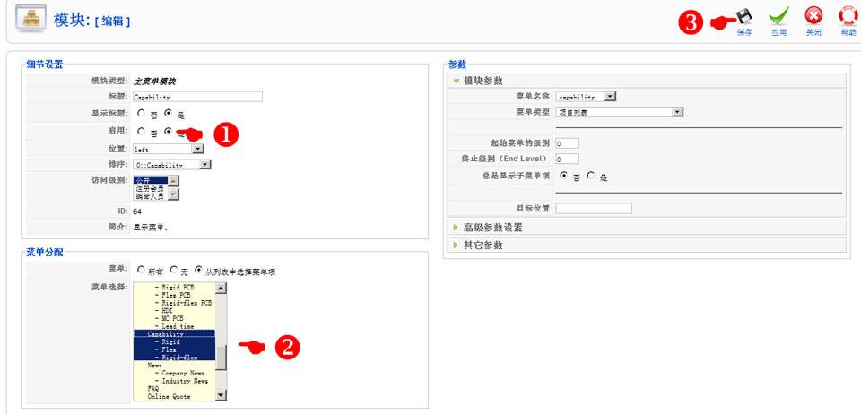The width and height of the screenshot is (861, 414).
Task: Select the third access level entry 编管人员
Action: click(x=151, y=195)
